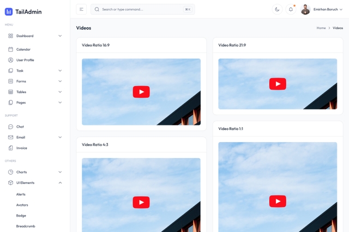Click the user avatar photo

coord(305,9)
